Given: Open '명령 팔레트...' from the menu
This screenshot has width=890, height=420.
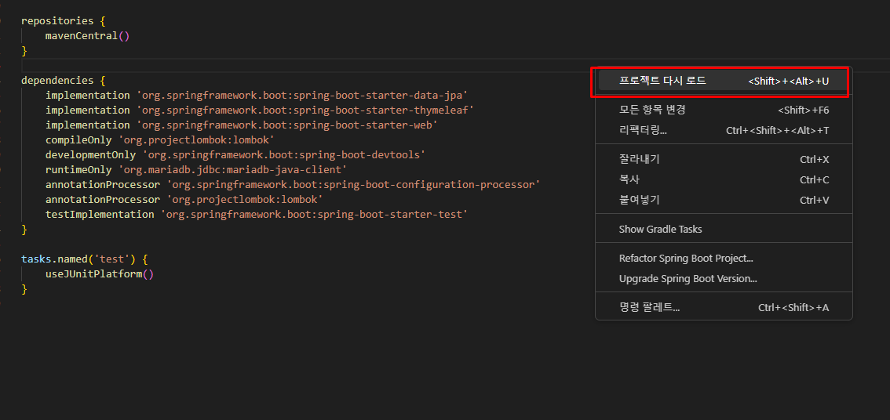Looking at the screenshot, I should click(x=724, y=308).
